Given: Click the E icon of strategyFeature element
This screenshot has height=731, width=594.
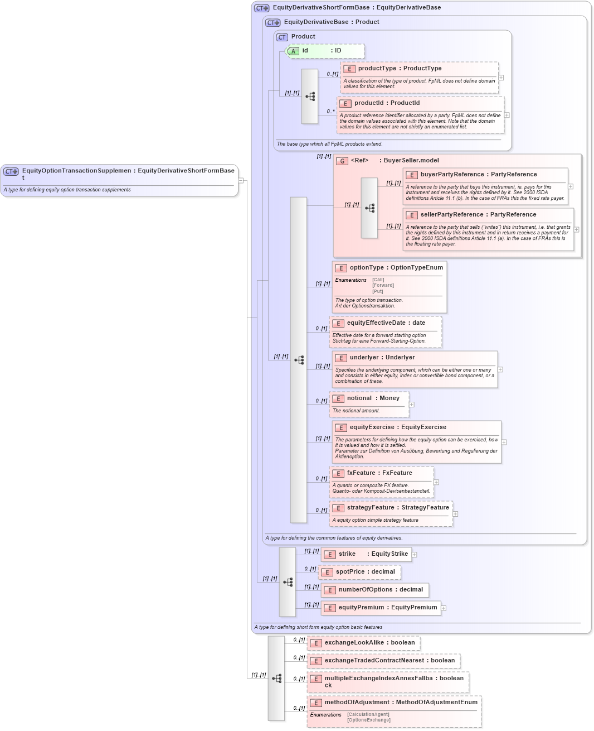Looking at the screenshot, I should pyautogui.click(x=338, y=508).
